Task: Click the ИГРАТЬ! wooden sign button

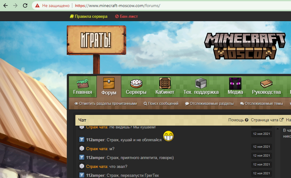Action: [96, 40]
